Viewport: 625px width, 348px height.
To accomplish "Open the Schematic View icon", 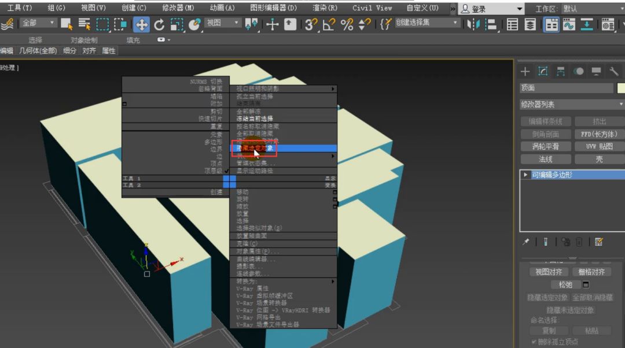I will click(587, 25).
